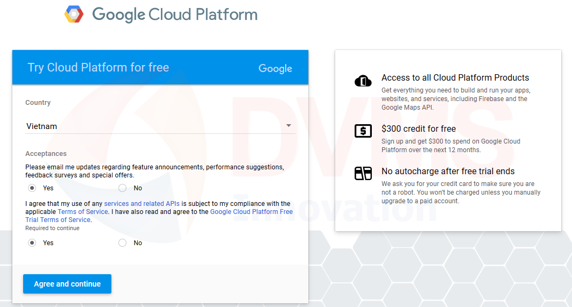The height and width of the screenshot is (307, 572).
Task: Open the Terms of Service link
Action: (x=83, y=211)
